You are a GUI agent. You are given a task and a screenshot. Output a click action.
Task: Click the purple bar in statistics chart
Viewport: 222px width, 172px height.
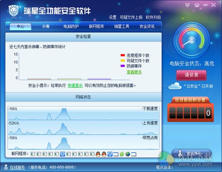tap(99, 79)
